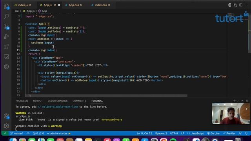Open the Source Control view
The height and width of the screenshot is (141, 251).
pyautogui.click(x=6, y=26)
